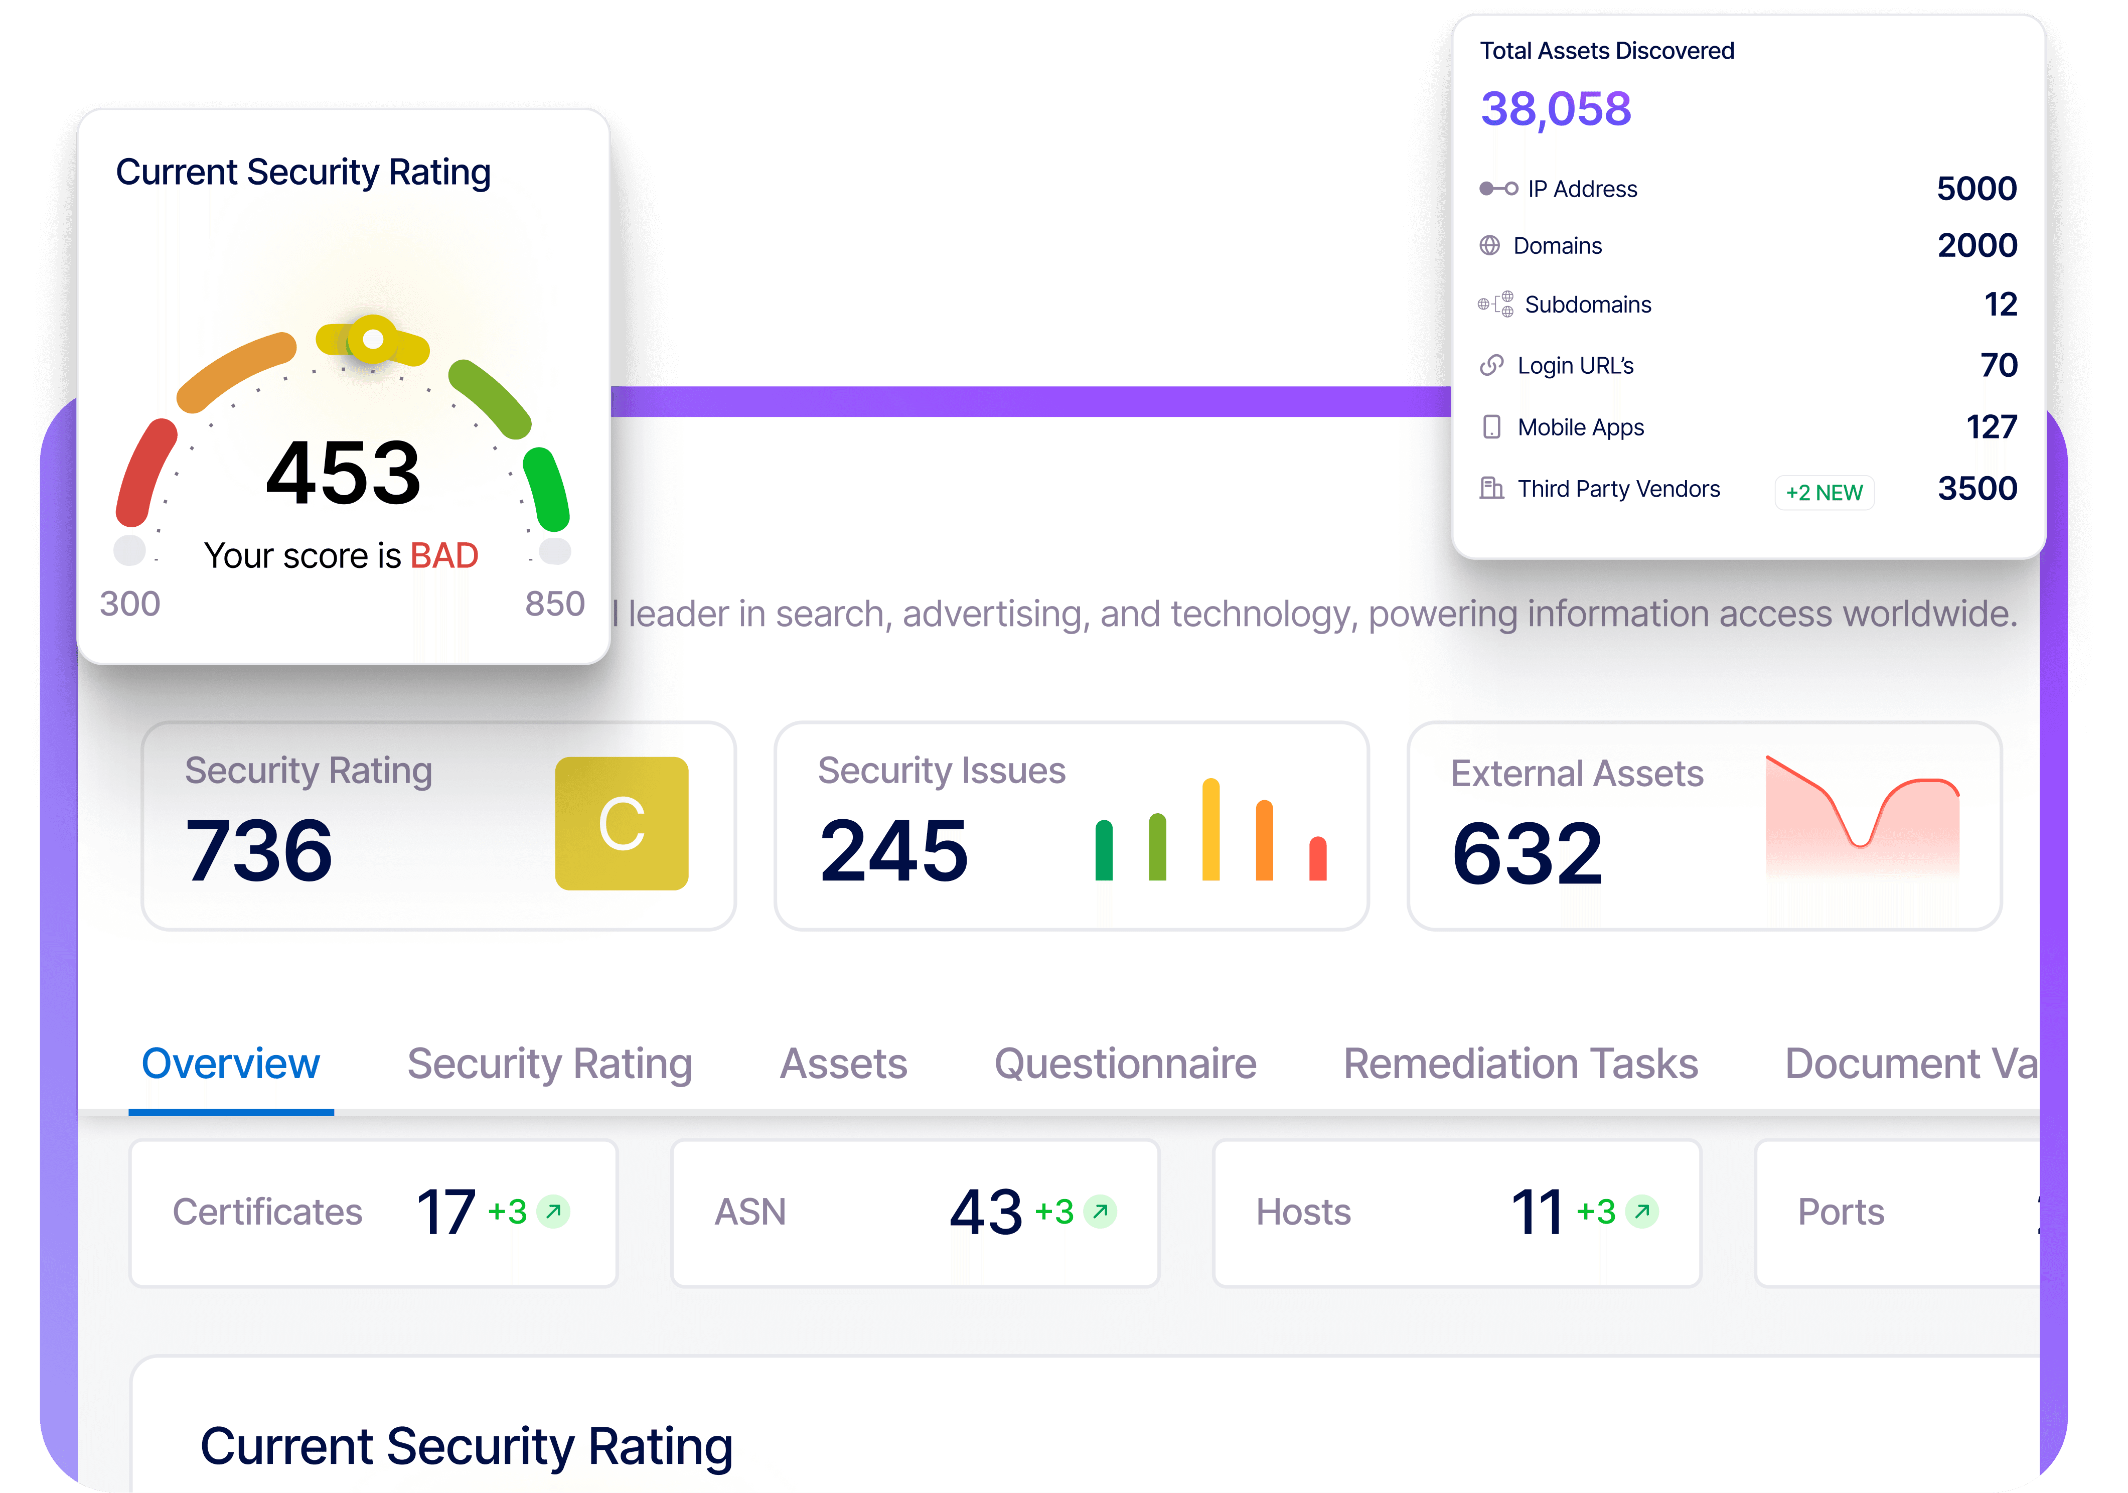
Task: Click the Hosts upward arrow icon
Action: point(1641,1211)
